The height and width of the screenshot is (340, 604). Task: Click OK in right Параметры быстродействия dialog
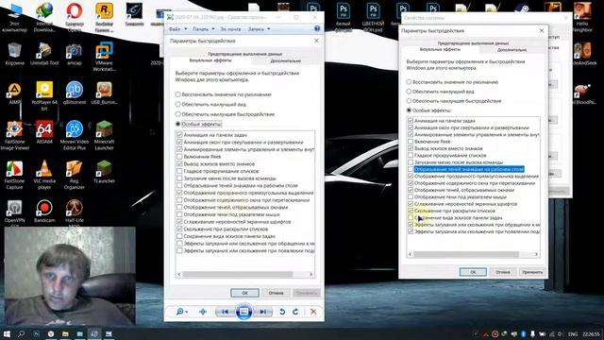[473, 272]
